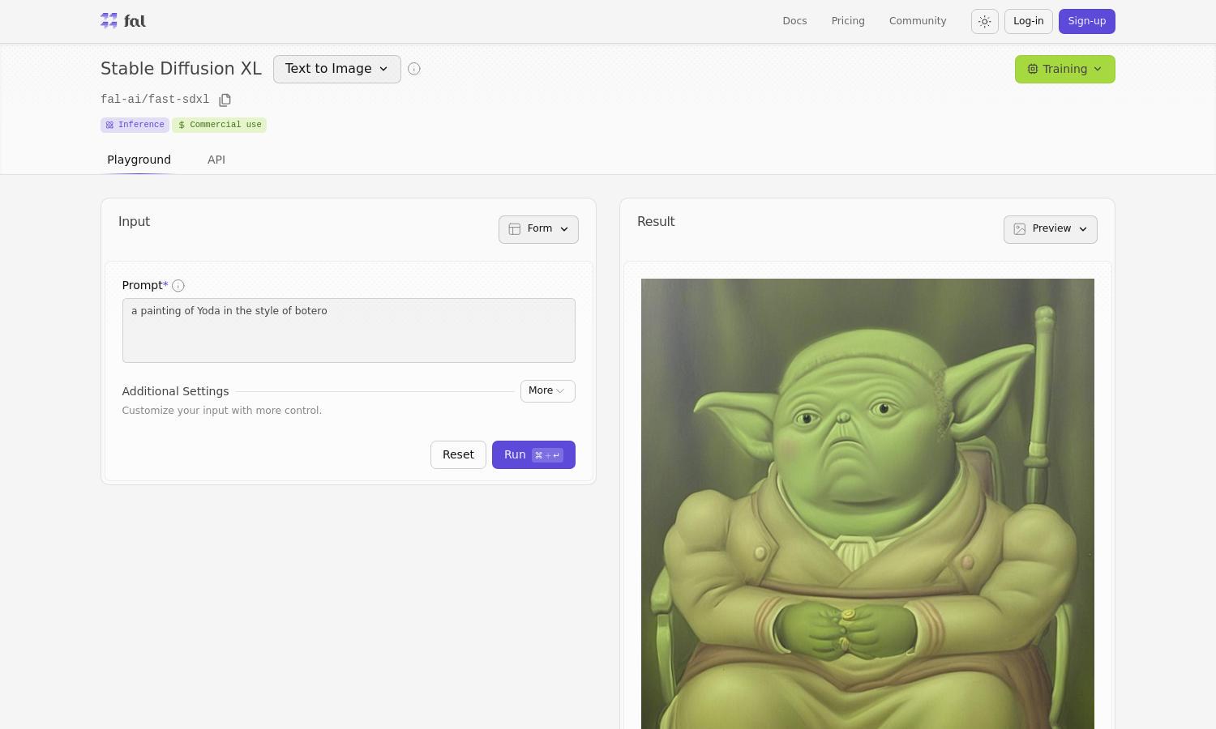Run the image generation
Viewport: 1216px width, 729px height.
point(533,454)
